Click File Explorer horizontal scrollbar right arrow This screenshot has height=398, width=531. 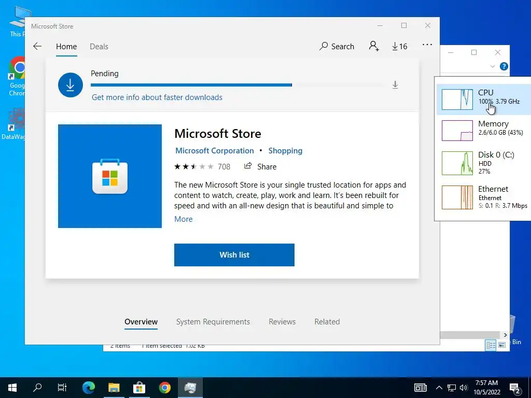505,335
